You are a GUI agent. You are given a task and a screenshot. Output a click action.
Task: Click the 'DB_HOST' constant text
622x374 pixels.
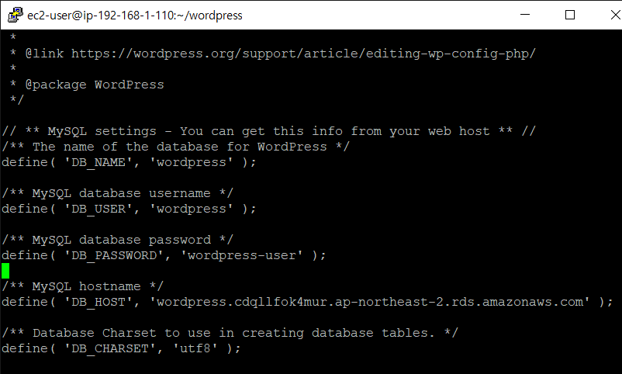pos(98,302)
